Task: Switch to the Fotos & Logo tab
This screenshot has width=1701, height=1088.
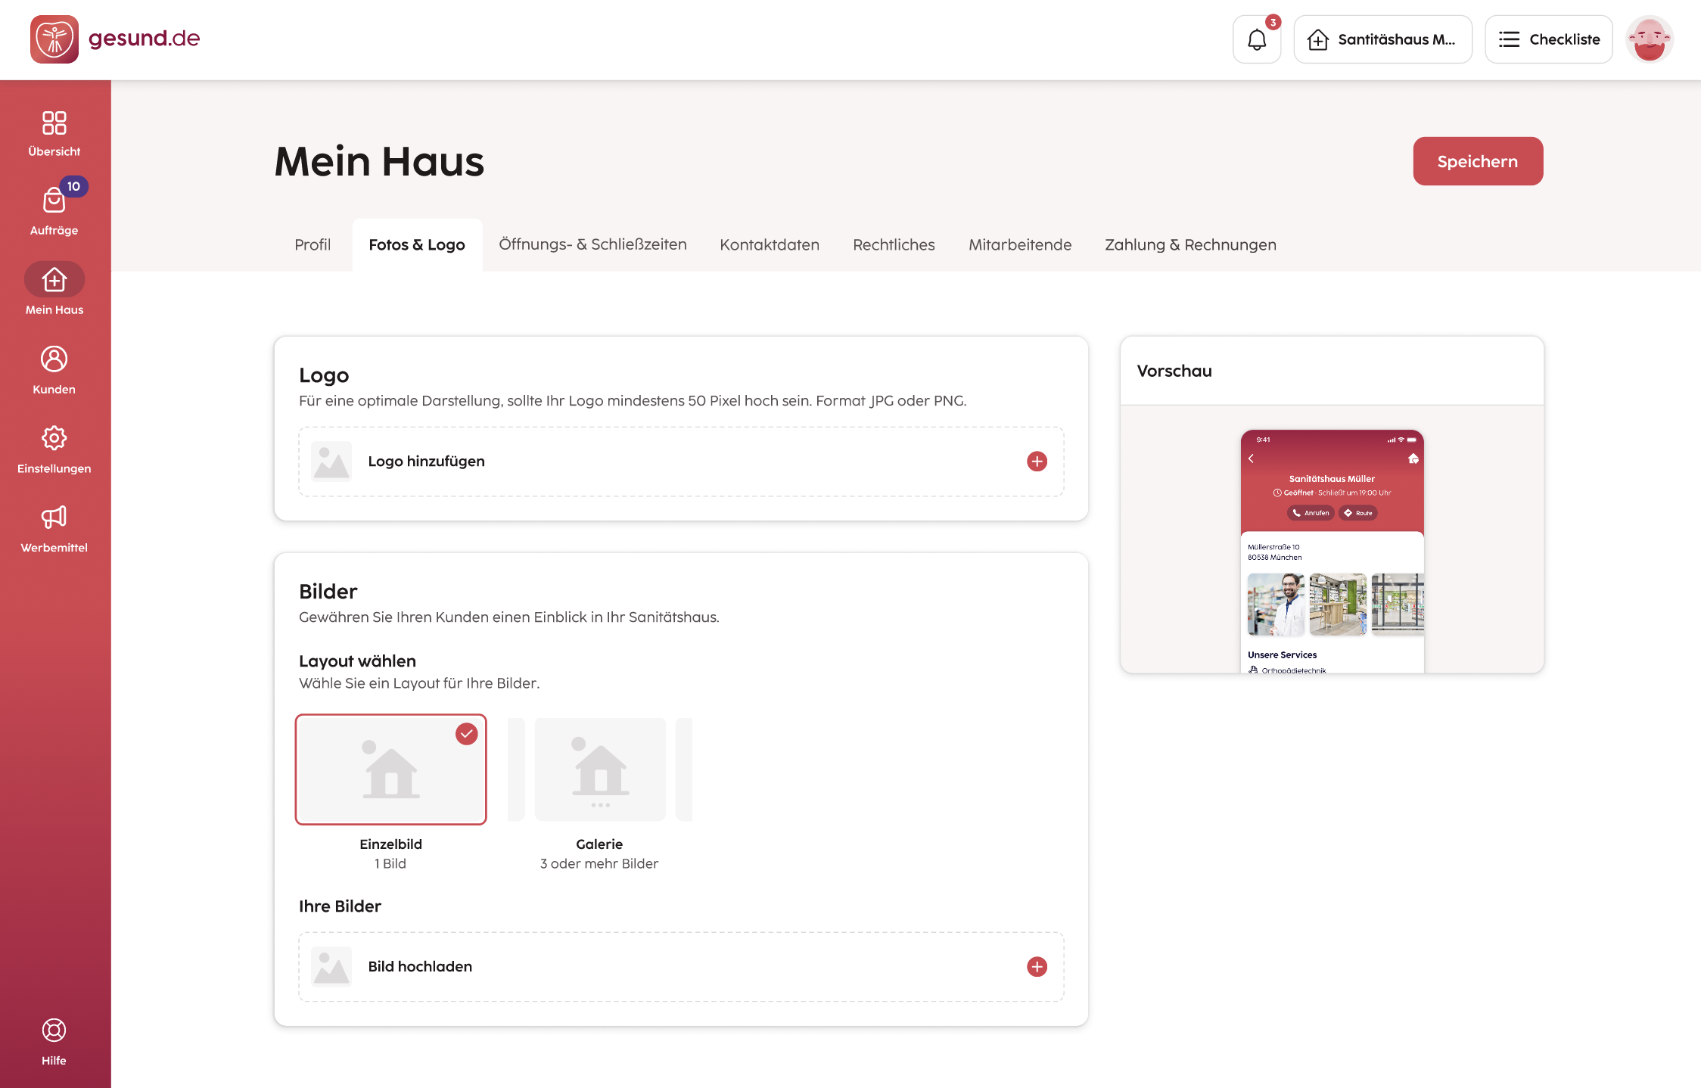Action: (x=417, y=244)
